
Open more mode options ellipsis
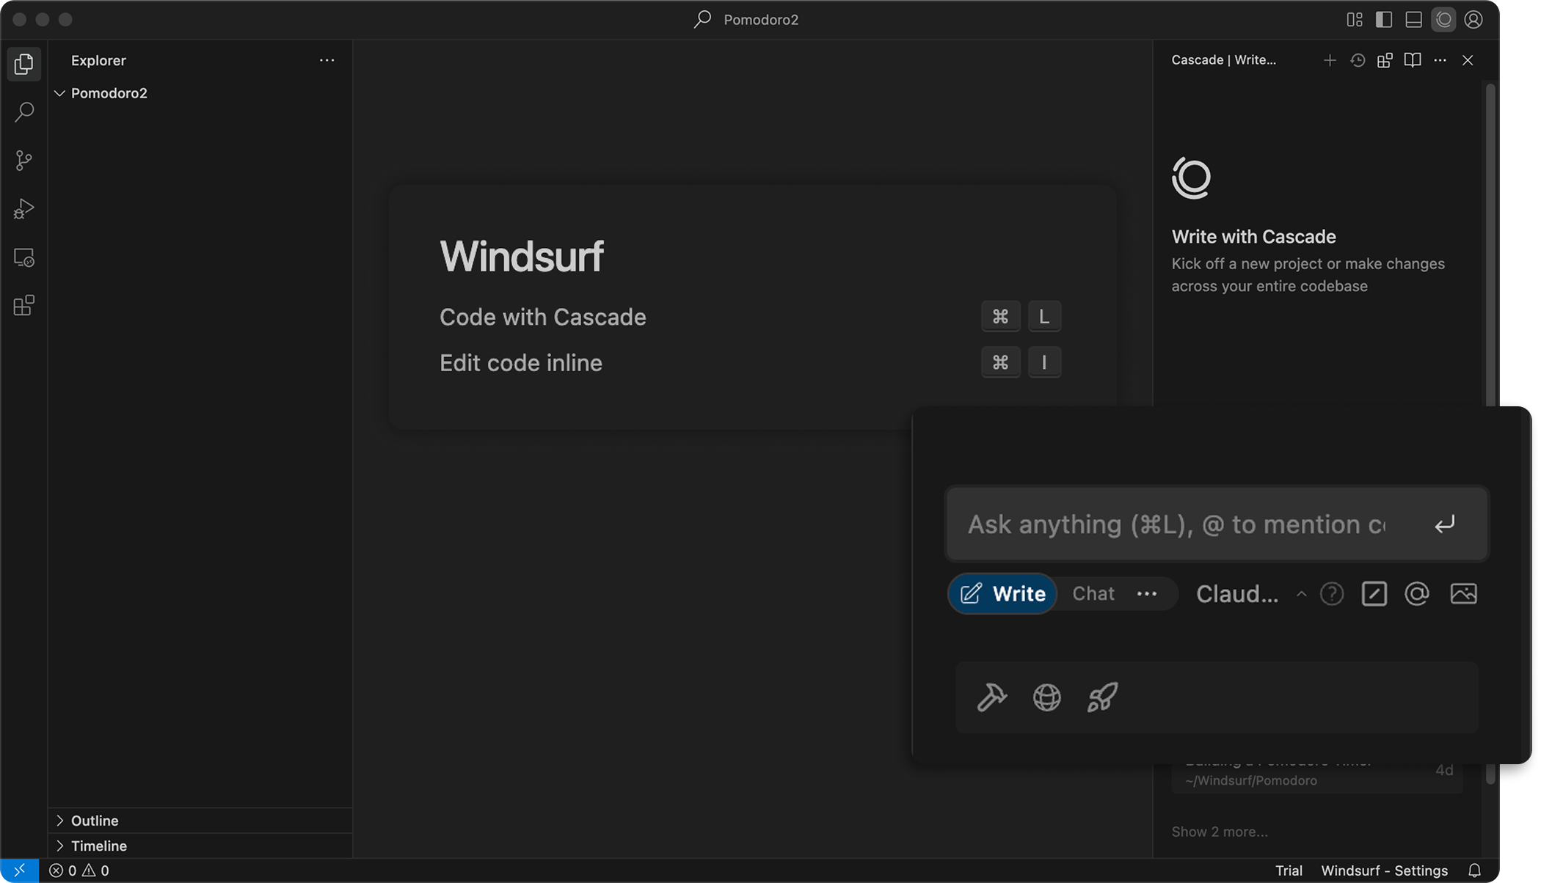(x=1147, y=593)
